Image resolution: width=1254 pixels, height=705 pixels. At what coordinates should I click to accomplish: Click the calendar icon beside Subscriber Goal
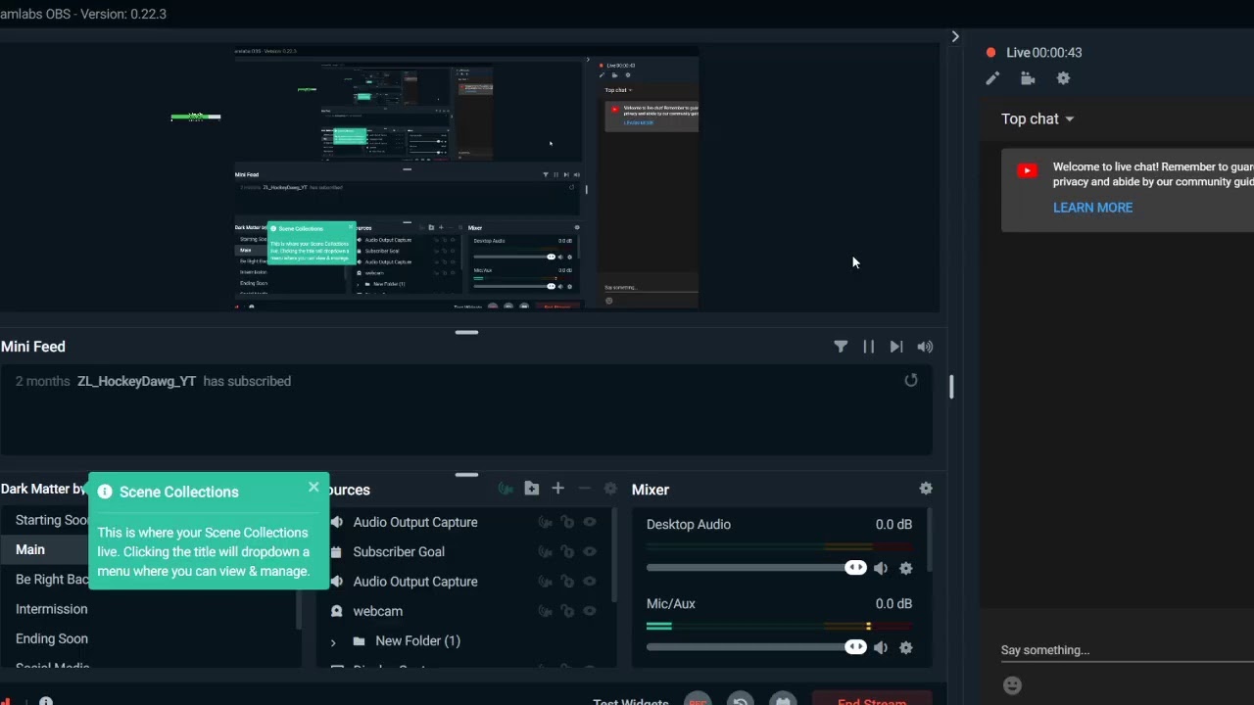point(336,552)
